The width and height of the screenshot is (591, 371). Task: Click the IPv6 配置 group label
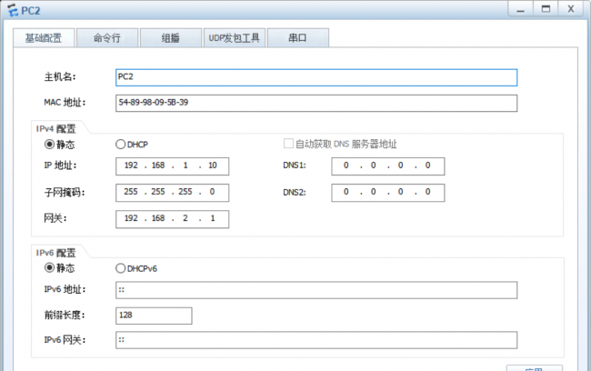tap(55, 253)
